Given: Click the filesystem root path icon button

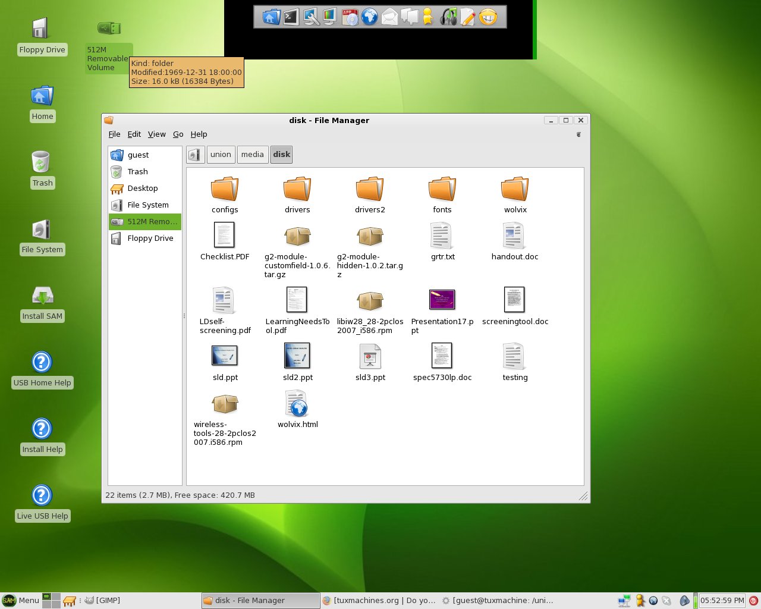Looking at the screenshot, I should pos(195,155).
